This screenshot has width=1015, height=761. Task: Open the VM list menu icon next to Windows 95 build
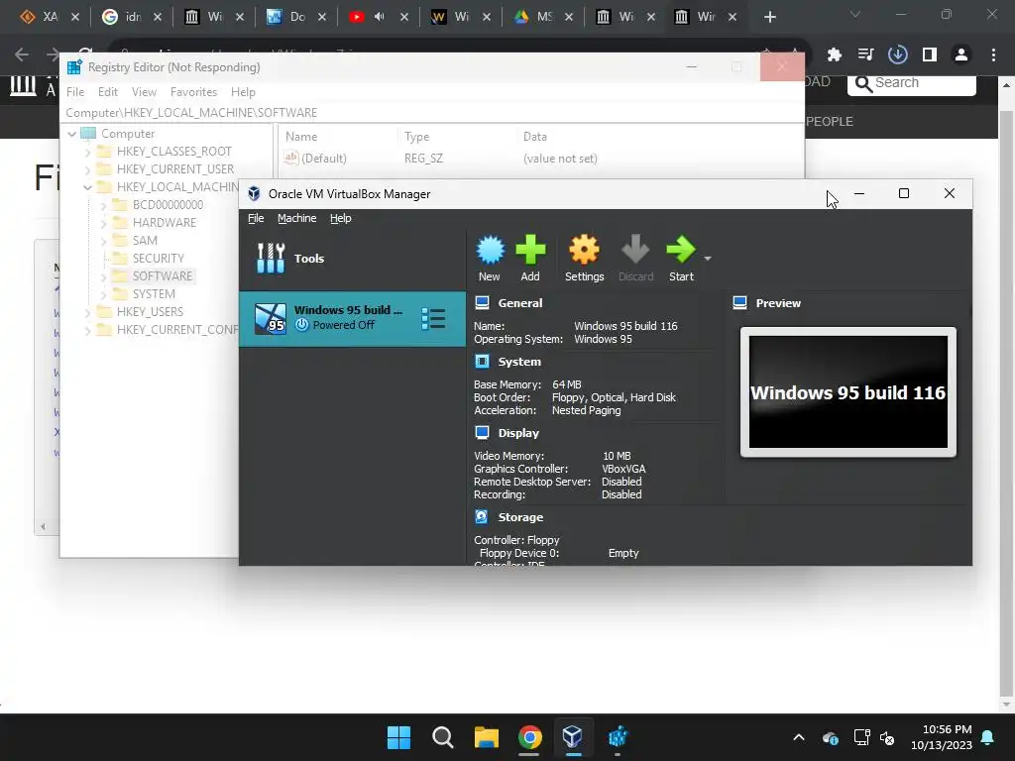point(433,318)
